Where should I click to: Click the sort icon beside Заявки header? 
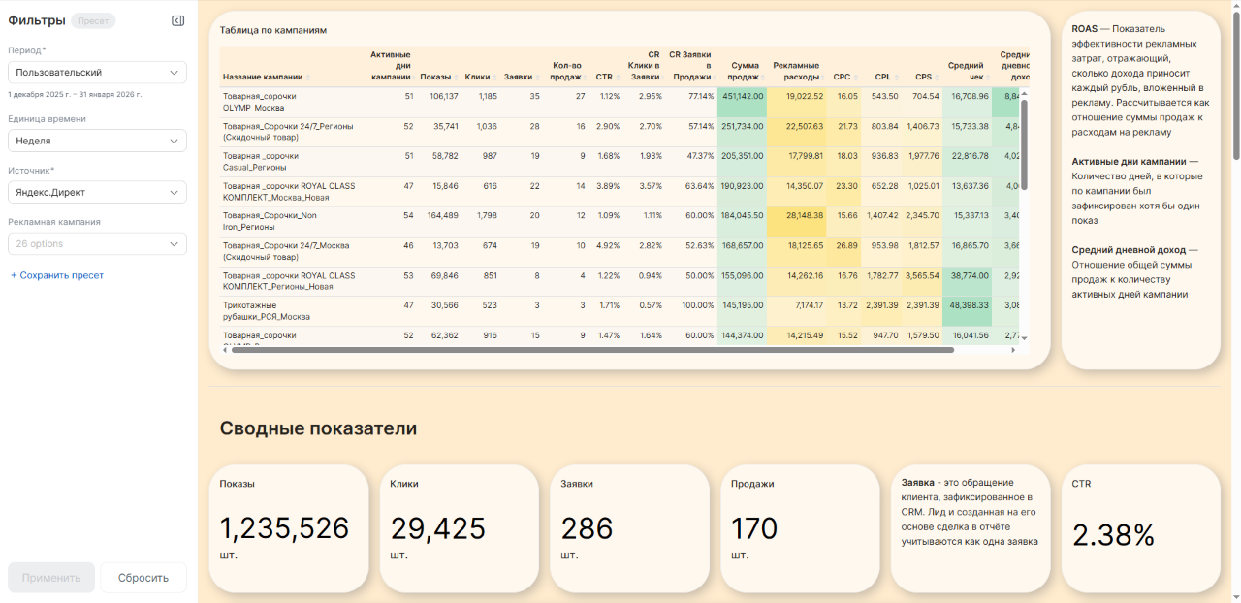coord(536,78)
